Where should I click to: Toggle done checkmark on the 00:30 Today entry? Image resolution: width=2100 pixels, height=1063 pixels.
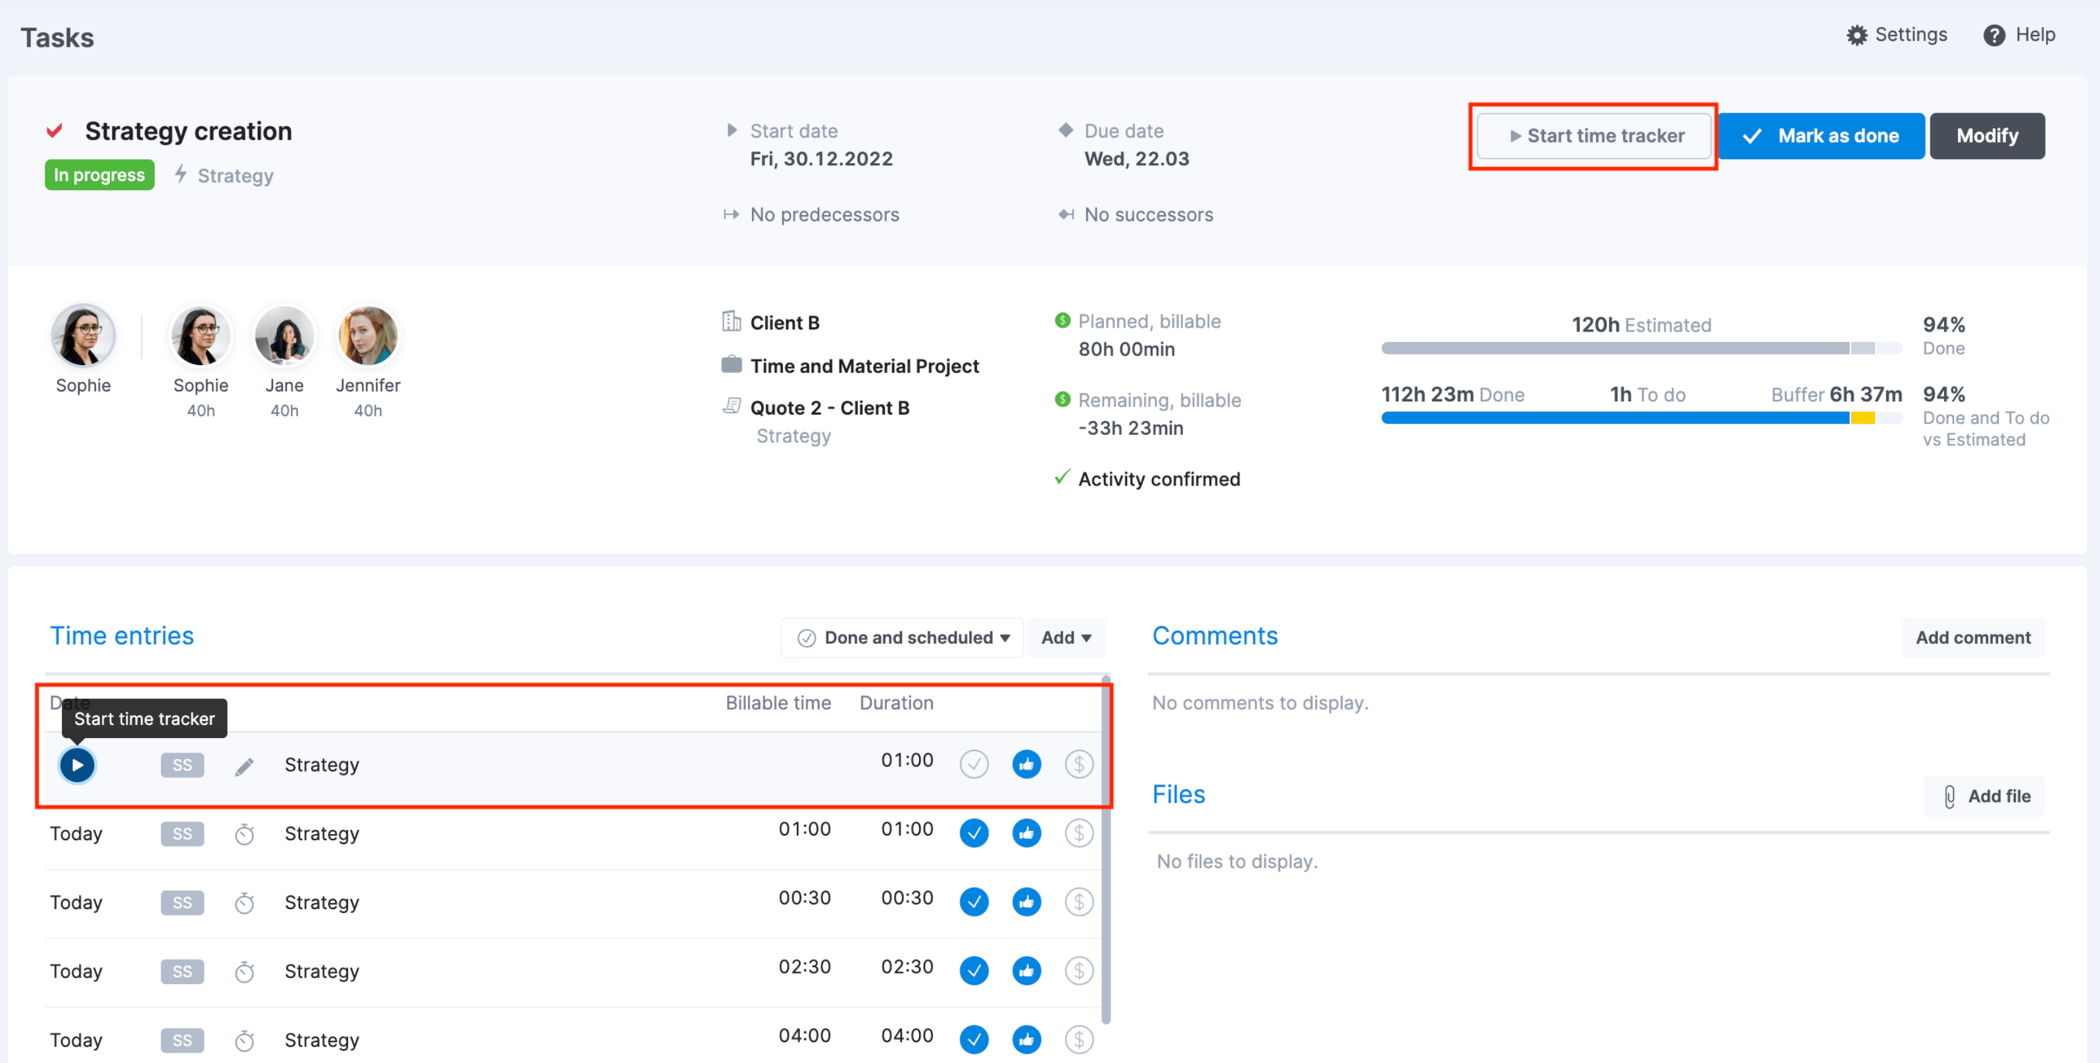click(974, 902)
